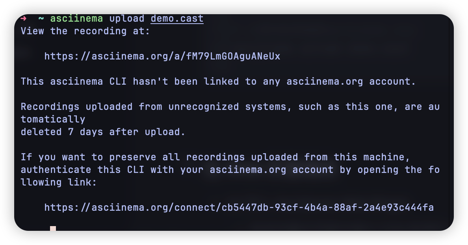Open the asciinema.org/a/fM79LmGOAguANeUx recording URL

pos(162,56)
